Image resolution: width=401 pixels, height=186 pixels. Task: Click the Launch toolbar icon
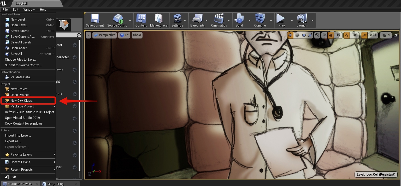(302, 19)
